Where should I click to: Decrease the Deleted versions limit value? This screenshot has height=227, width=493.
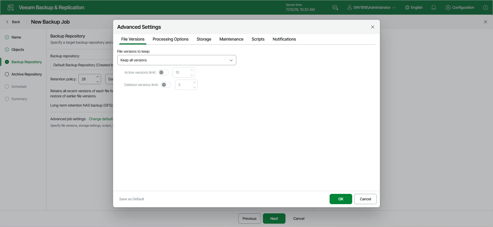tap(194, 87)
